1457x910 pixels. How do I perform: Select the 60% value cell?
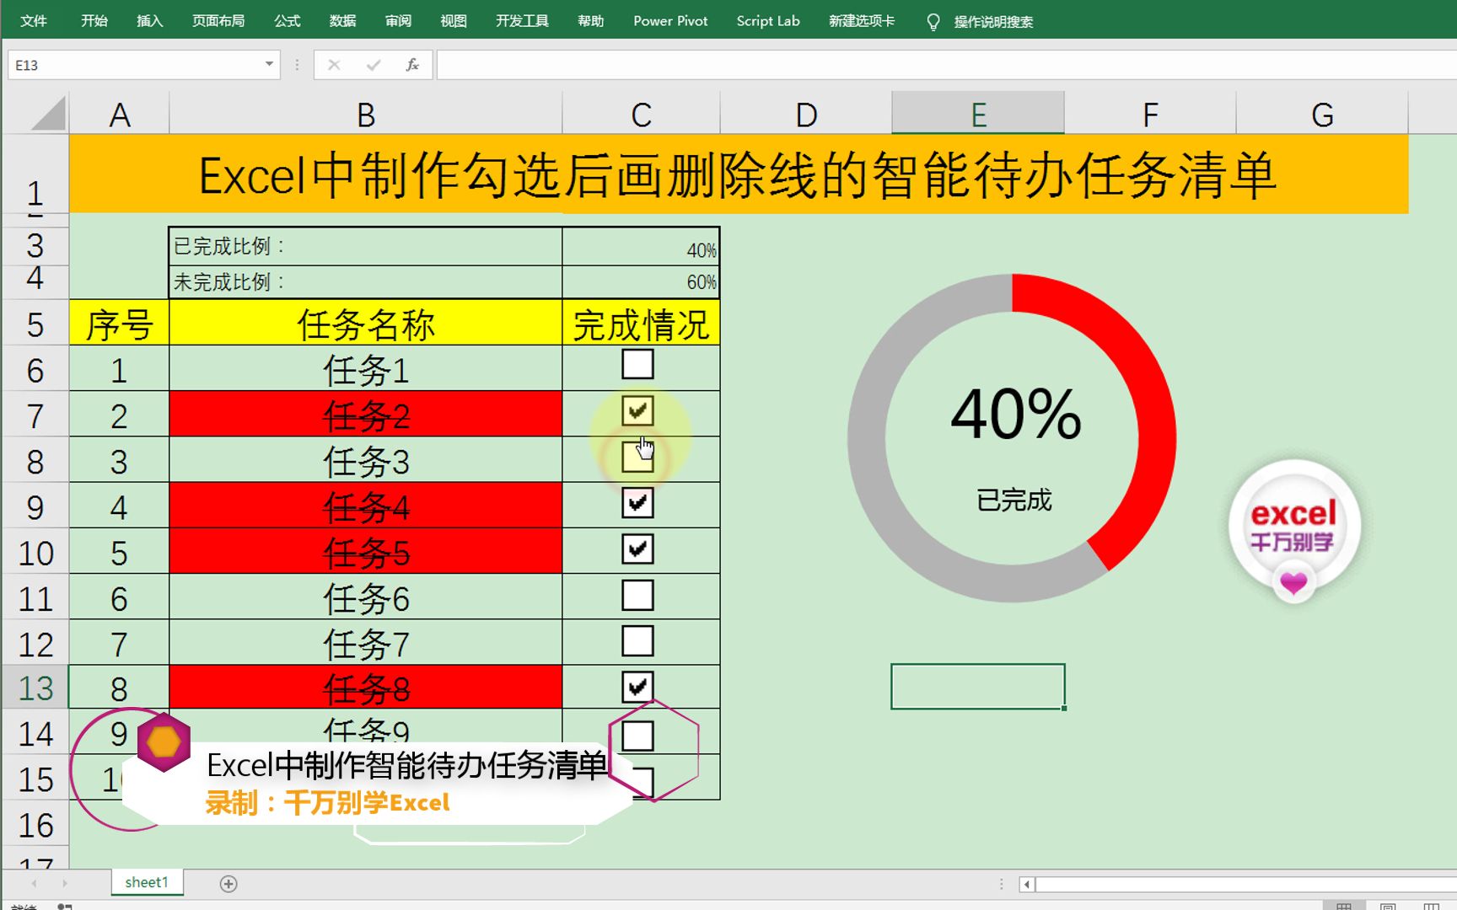[x=641, y=282]
